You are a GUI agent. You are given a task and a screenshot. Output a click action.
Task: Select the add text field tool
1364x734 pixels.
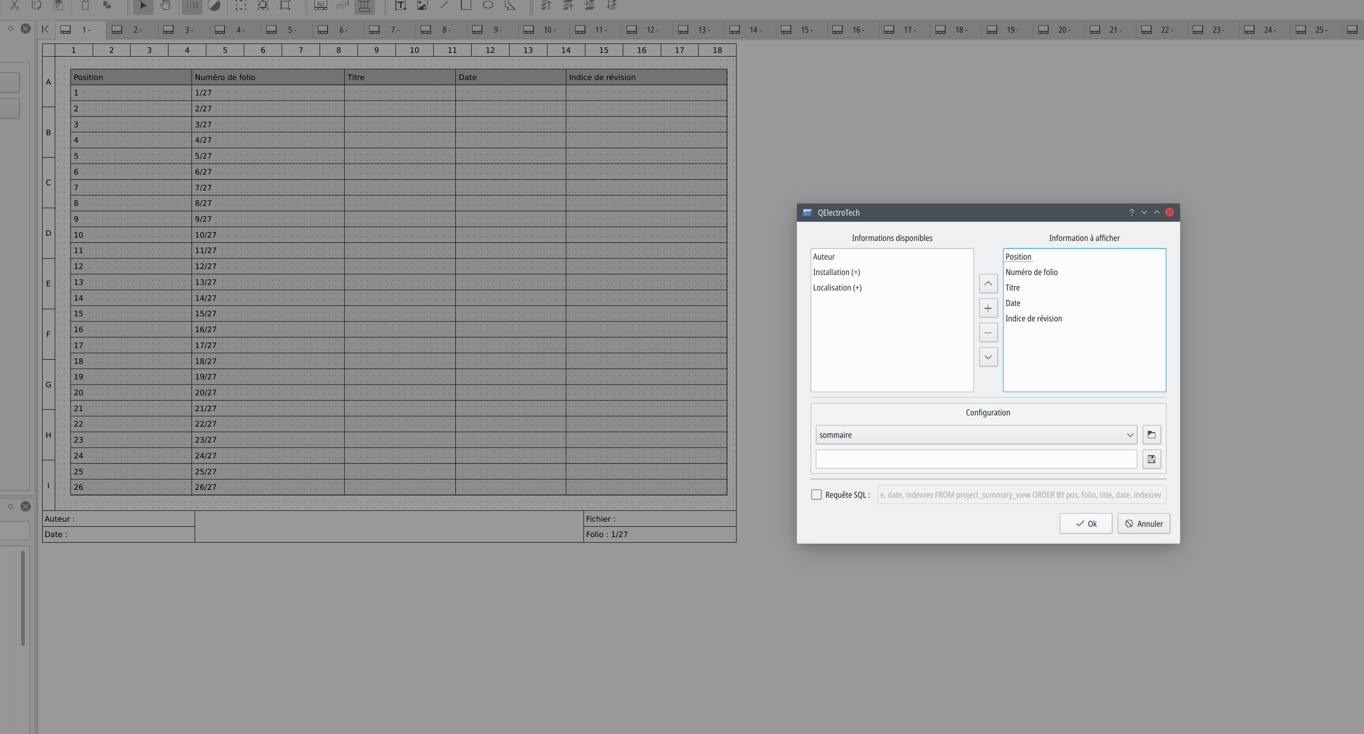pos(400,5)
